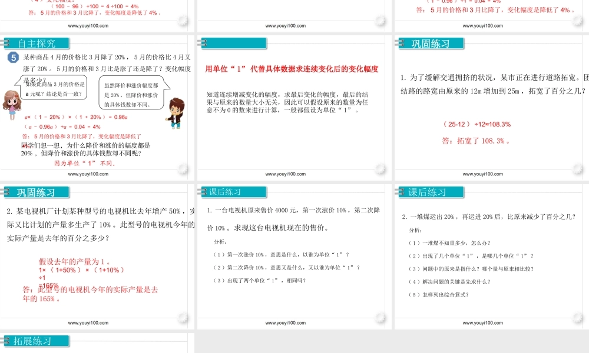Select the 巩固练习 slide about TV production
This screenshot has width=589, height=353.
(97, 255)
